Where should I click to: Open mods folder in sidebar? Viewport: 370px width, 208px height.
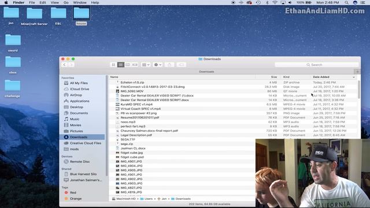click(74, 149)
